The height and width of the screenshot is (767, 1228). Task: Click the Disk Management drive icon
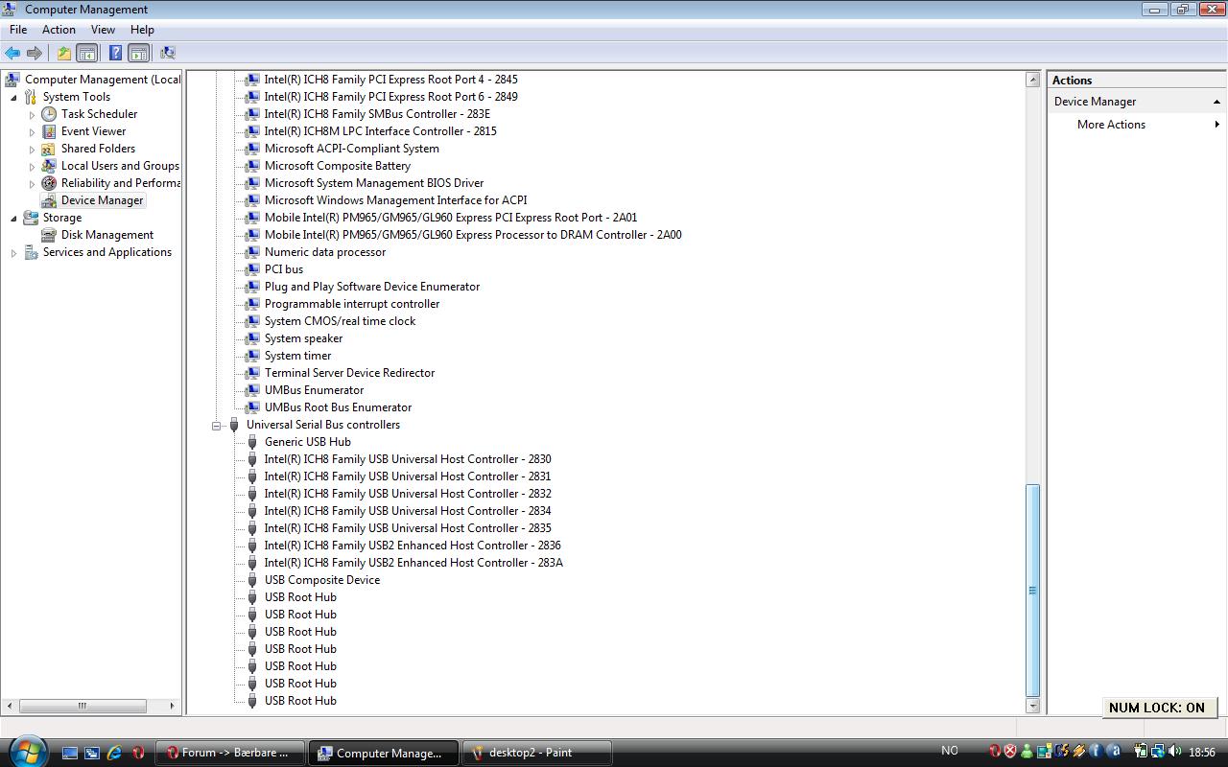pyautogui.click(x=49, y=235)
